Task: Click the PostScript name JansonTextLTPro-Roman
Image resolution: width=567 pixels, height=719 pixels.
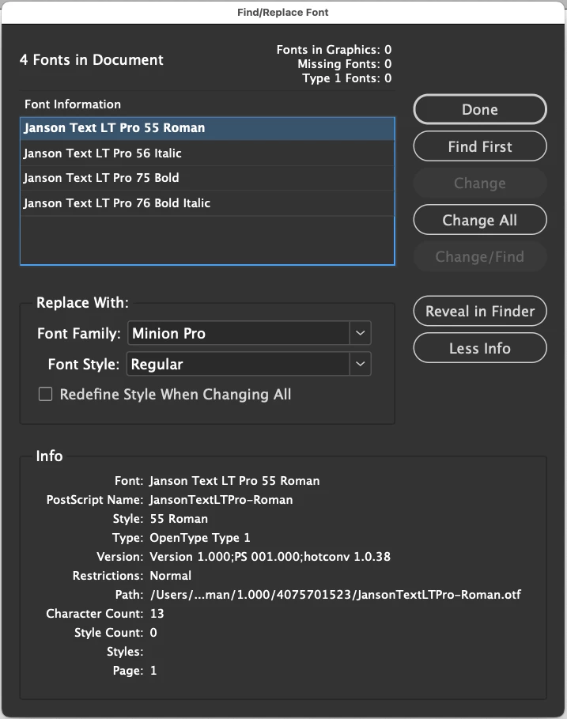Action: 221,500
